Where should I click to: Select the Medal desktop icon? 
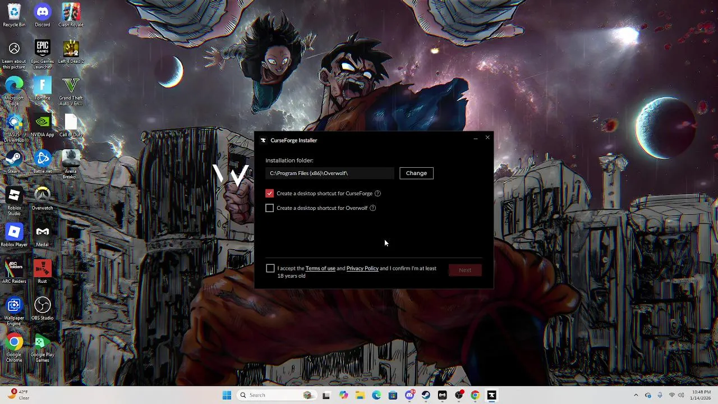click(43, 236)
